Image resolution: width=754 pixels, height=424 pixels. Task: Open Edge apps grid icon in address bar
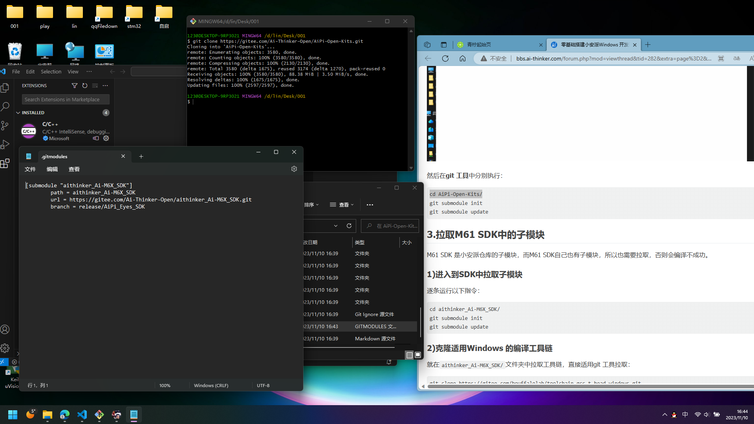pyautogui.click(x=721, y=58)
